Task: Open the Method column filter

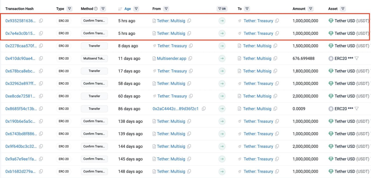Action: (103, 9)
